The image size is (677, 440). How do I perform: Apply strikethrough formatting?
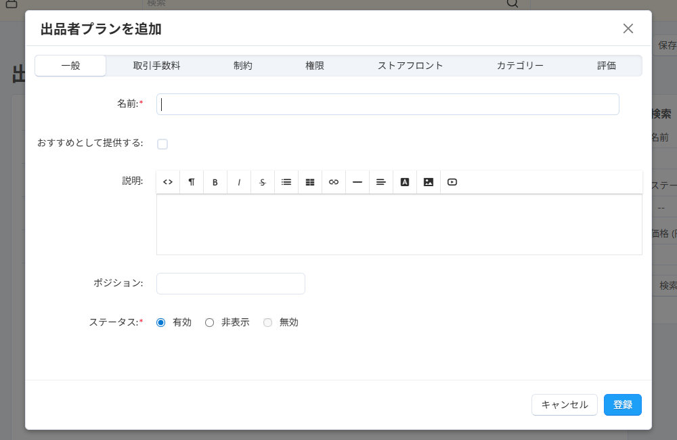point(262,181)
